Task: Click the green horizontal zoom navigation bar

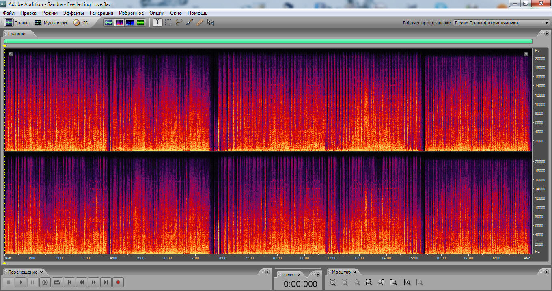Action: click(x=268, y=41)
